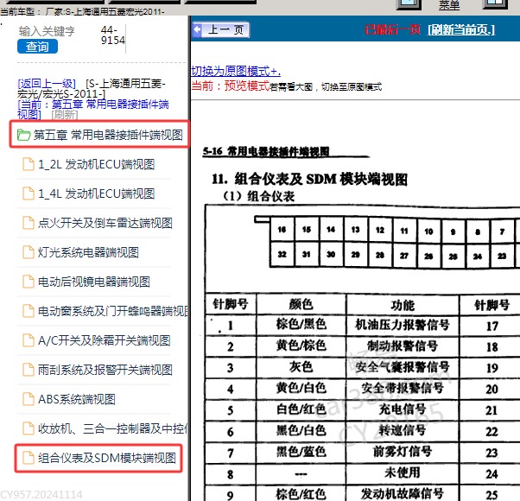Open 菜单 at top right
Screen dimensions: 520x501
449,4
